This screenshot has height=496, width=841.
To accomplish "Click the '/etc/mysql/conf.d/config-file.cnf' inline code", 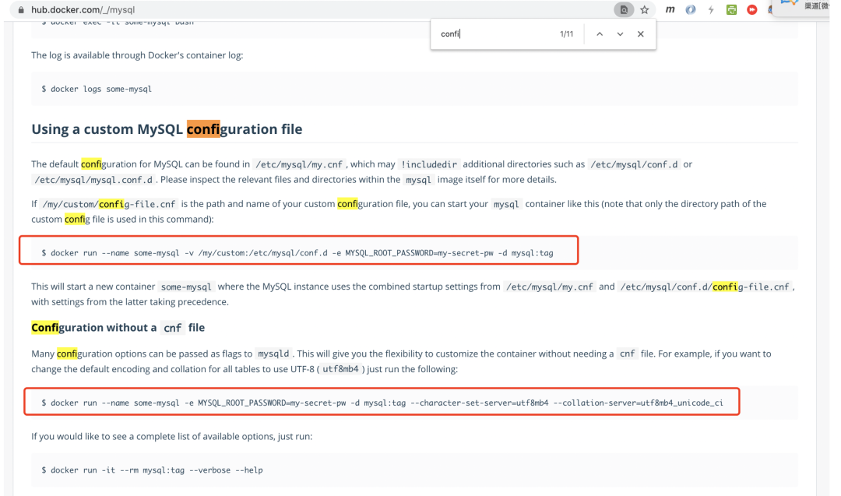I will pos(705,287).
